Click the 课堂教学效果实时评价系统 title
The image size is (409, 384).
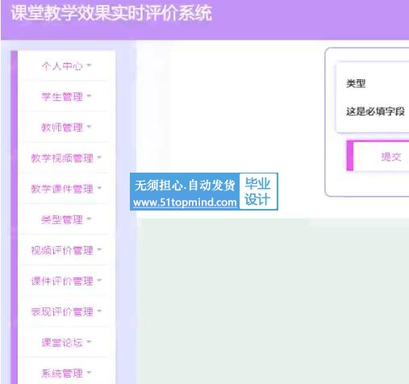[111, 13]
